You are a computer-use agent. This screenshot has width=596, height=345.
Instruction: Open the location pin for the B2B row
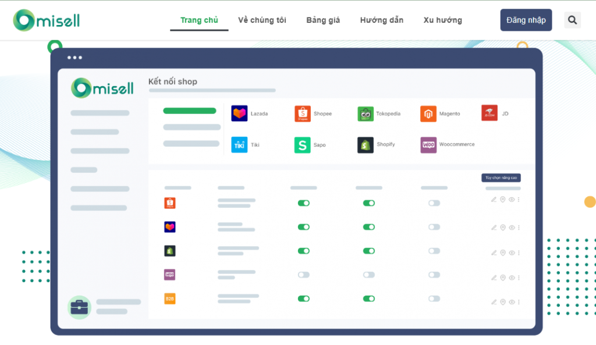(503, 302)
